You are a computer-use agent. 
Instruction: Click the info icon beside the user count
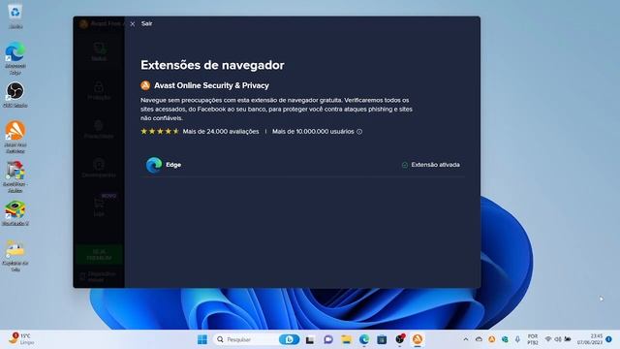(359, 132)
